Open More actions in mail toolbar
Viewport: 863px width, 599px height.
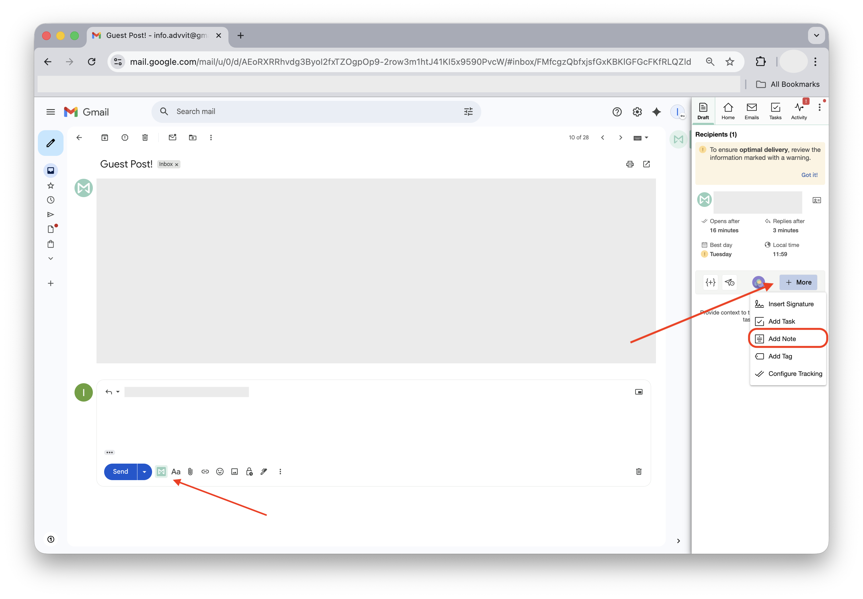coord(211,138)
